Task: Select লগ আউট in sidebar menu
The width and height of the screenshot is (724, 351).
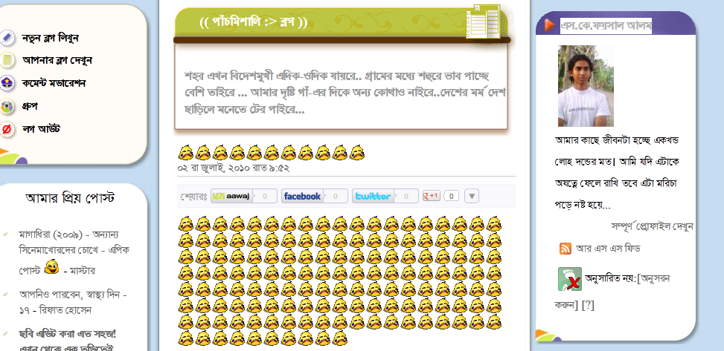Action: pos(41,129)
